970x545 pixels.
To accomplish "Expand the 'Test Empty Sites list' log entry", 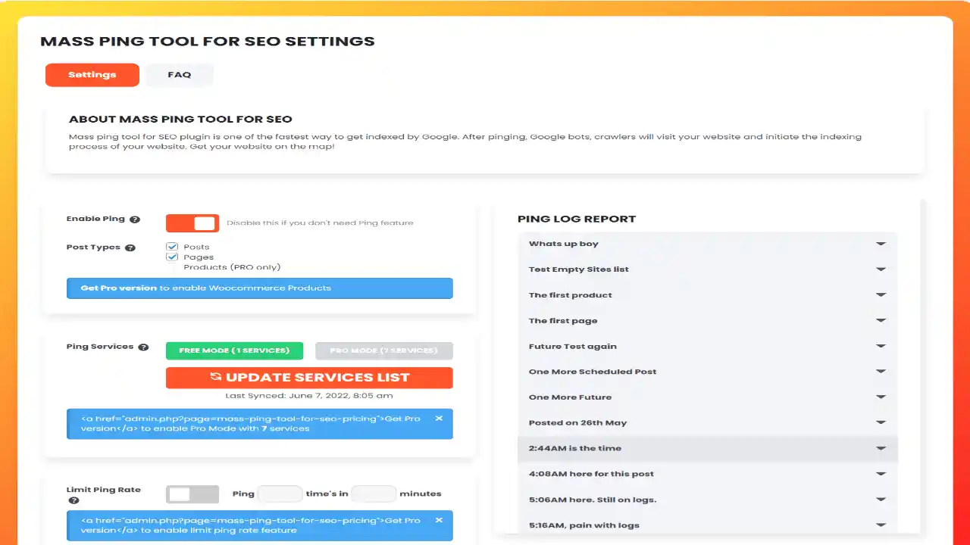I will pos(708,269).
